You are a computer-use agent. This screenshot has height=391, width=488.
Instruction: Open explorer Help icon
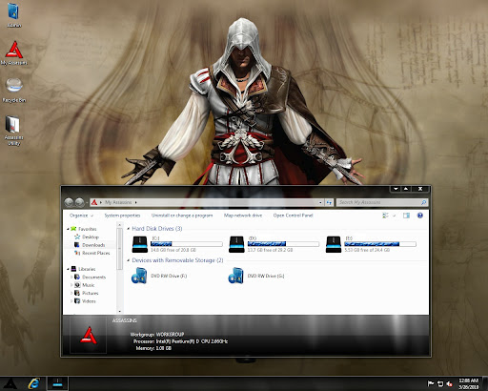(x=420, y=216)
